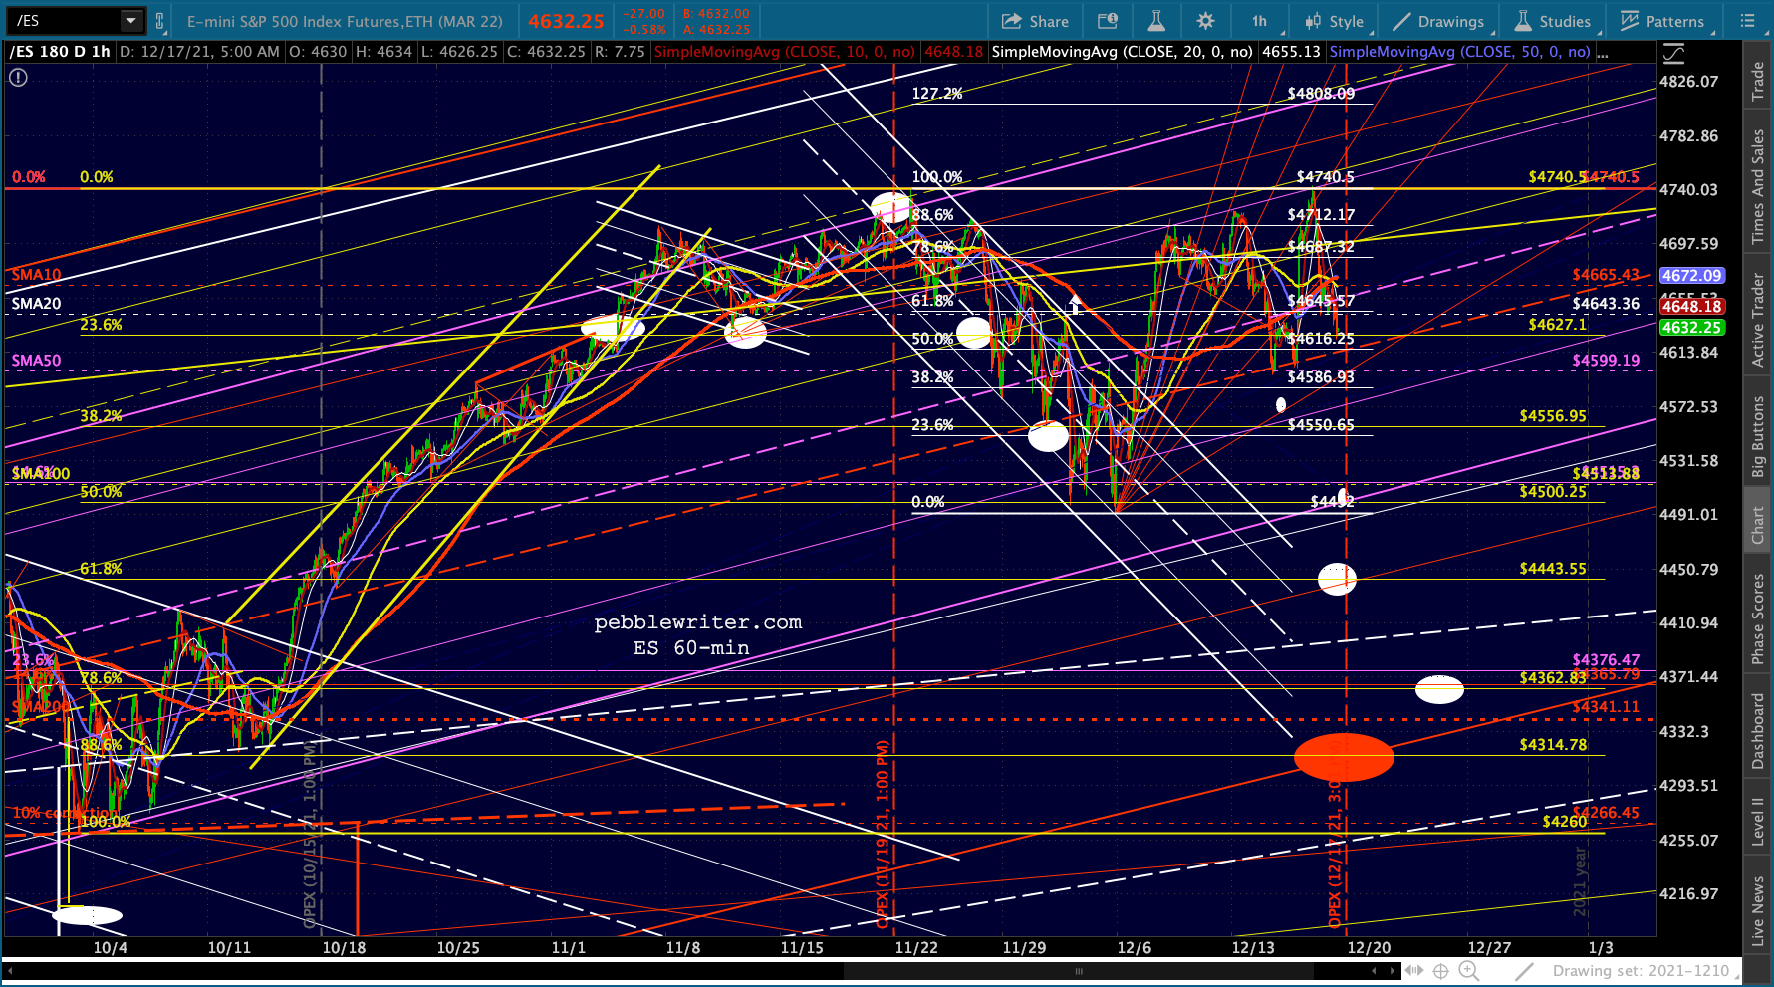Click the $4314.78 price level label
This screenshot has width=1774, height=987.
tap(1553, 745)
